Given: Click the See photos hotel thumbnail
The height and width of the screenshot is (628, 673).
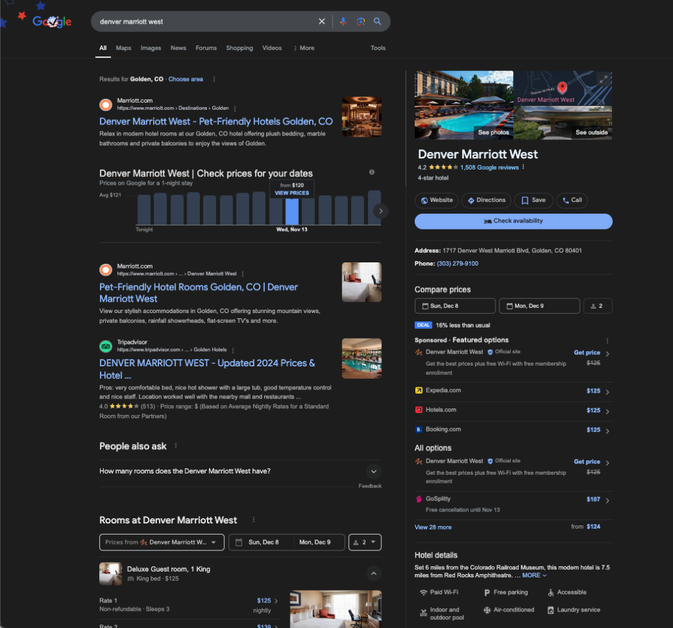Looking at the screenshot, I should [464, 105].
